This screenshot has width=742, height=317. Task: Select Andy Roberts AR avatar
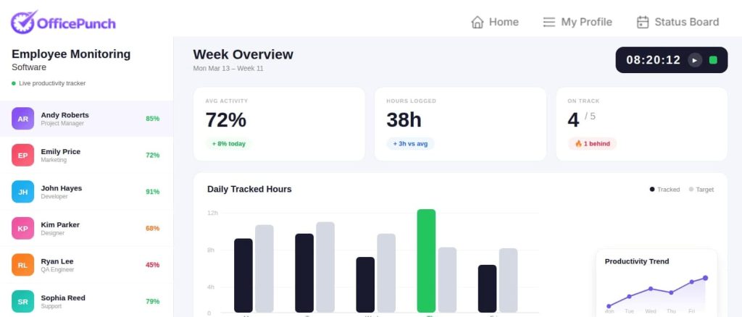coord(23,119)
